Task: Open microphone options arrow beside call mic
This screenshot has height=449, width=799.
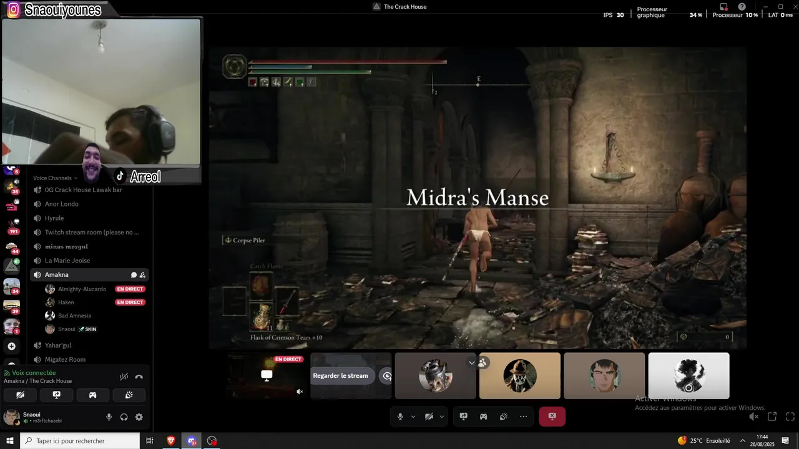Action: tap(413, 417)
